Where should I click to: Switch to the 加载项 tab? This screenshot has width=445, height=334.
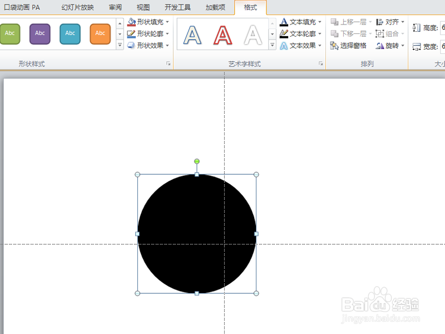(x=215, y=7)
